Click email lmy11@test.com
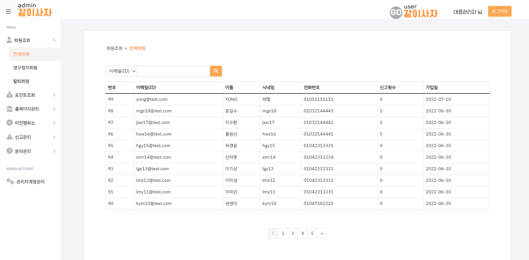The height and width of the screenshot is (260, 529). coord(153,192)
